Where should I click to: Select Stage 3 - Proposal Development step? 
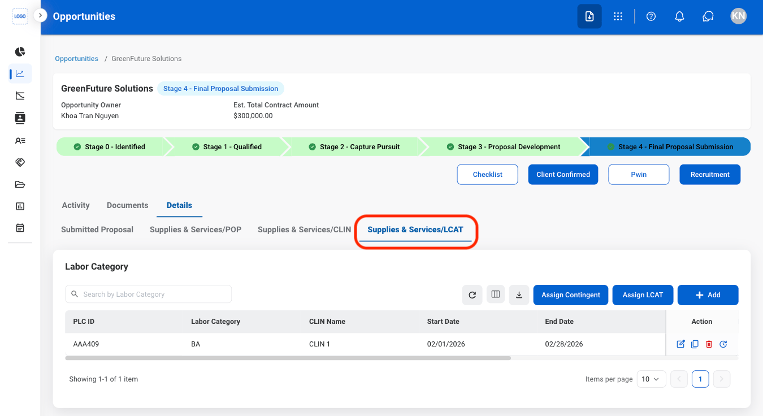pyautogui.click(x=504, y=147)
